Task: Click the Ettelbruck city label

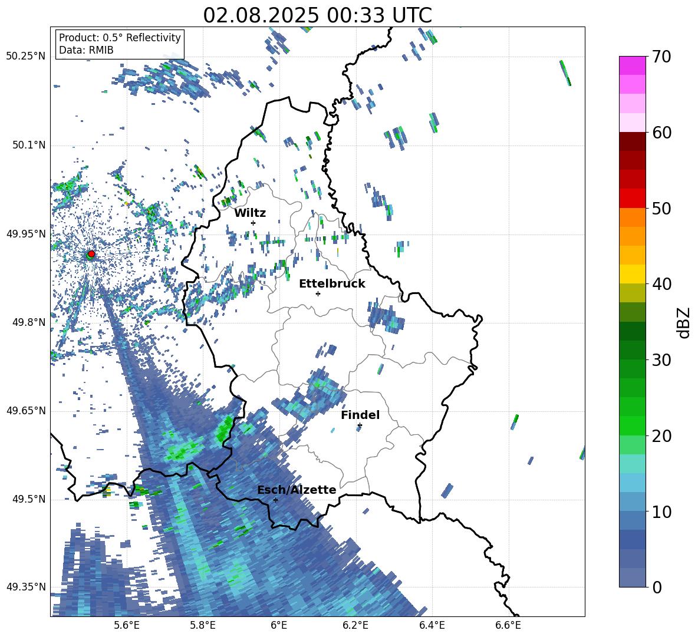Action: [332, 284]
